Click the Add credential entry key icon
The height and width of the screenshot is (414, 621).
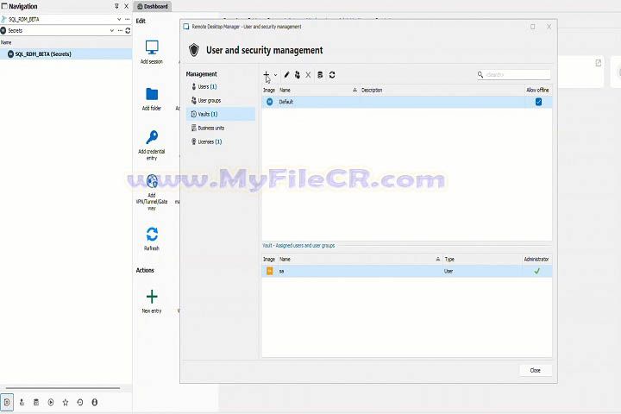[152, 137]
